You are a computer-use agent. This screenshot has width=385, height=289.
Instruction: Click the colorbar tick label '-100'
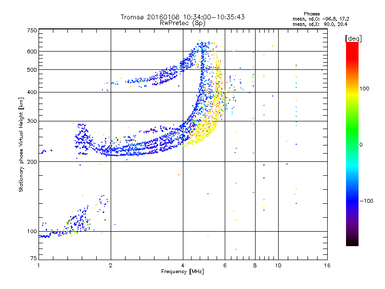[x=367, y=201]
